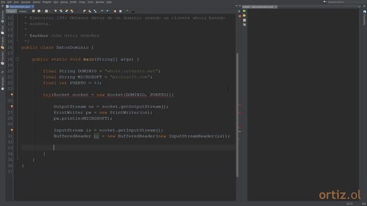This screenshot has height=206, width=367.
Task: Close the DatosDominio.java tab
Action: (x=33, y=7)
